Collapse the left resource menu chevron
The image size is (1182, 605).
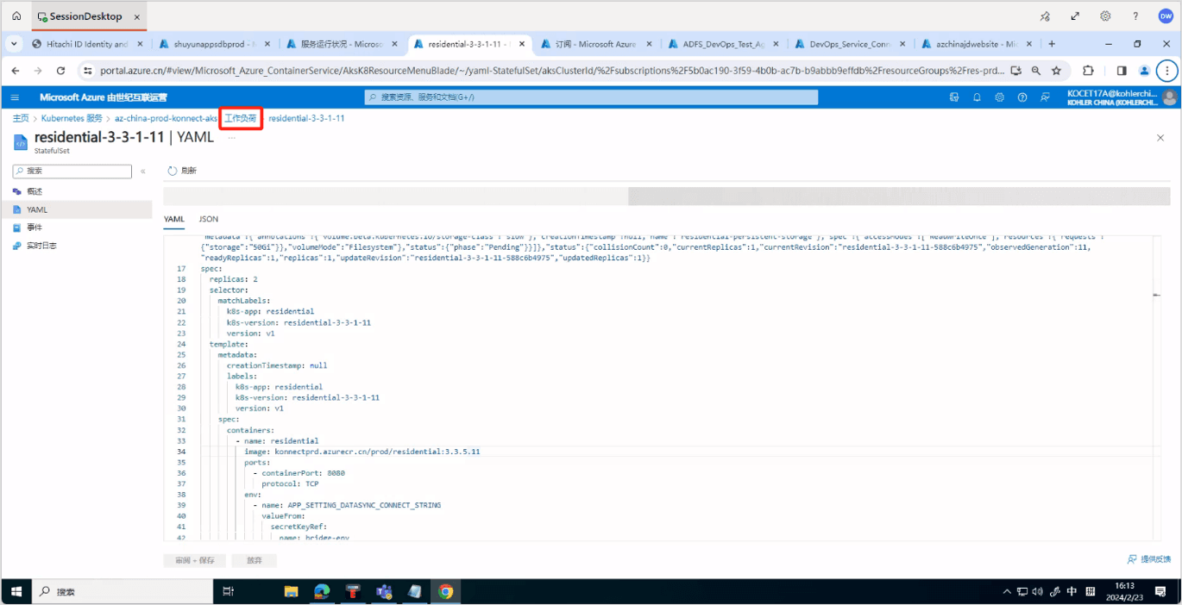click(143, 172)
